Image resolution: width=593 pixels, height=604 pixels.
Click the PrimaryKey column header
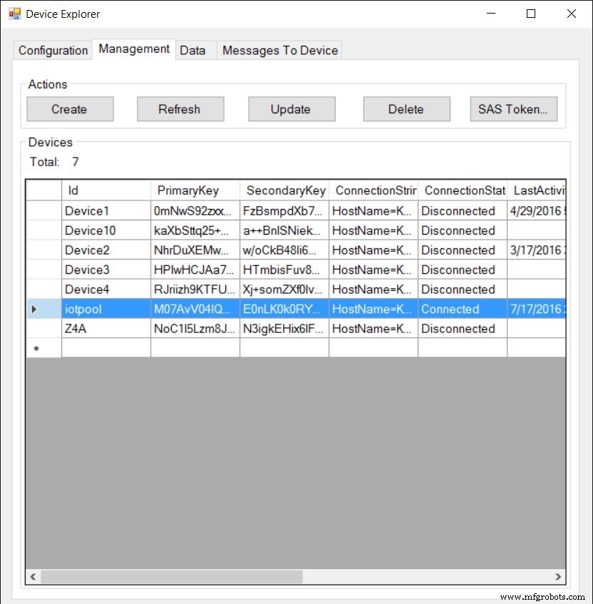click(195, 190)
